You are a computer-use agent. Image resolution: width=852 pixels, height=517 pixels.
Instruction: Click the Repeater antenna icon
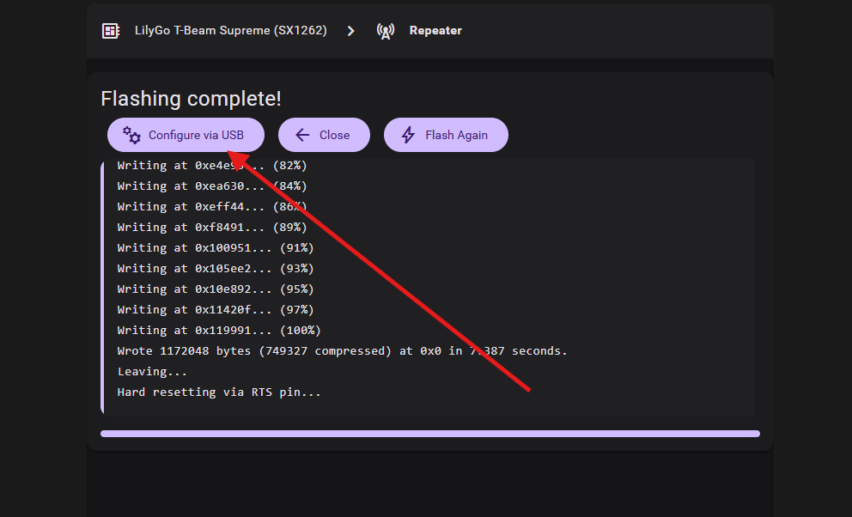386,31
